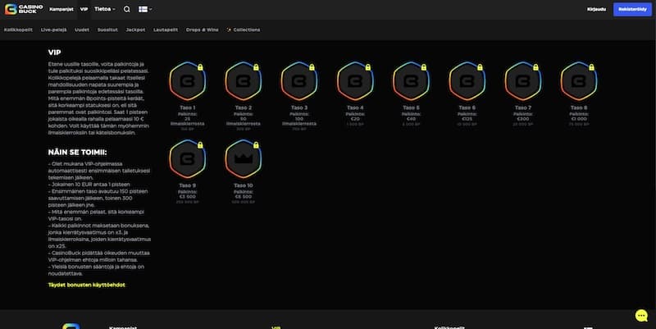Click the Taso 8 label text
Screen dimensions: 656x329
tap(579, 107)
